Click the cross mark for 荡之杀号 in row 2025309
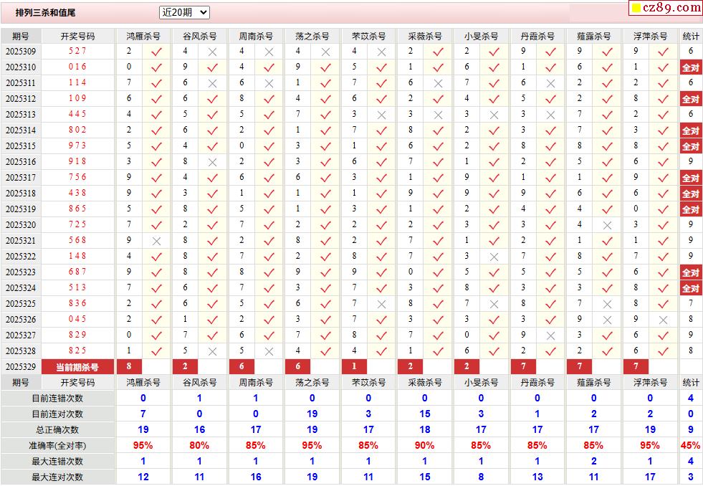703x486 pixels. tap(325, 52)
